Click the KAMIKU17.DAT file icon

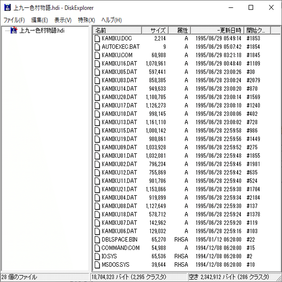(x=97, y=106)
